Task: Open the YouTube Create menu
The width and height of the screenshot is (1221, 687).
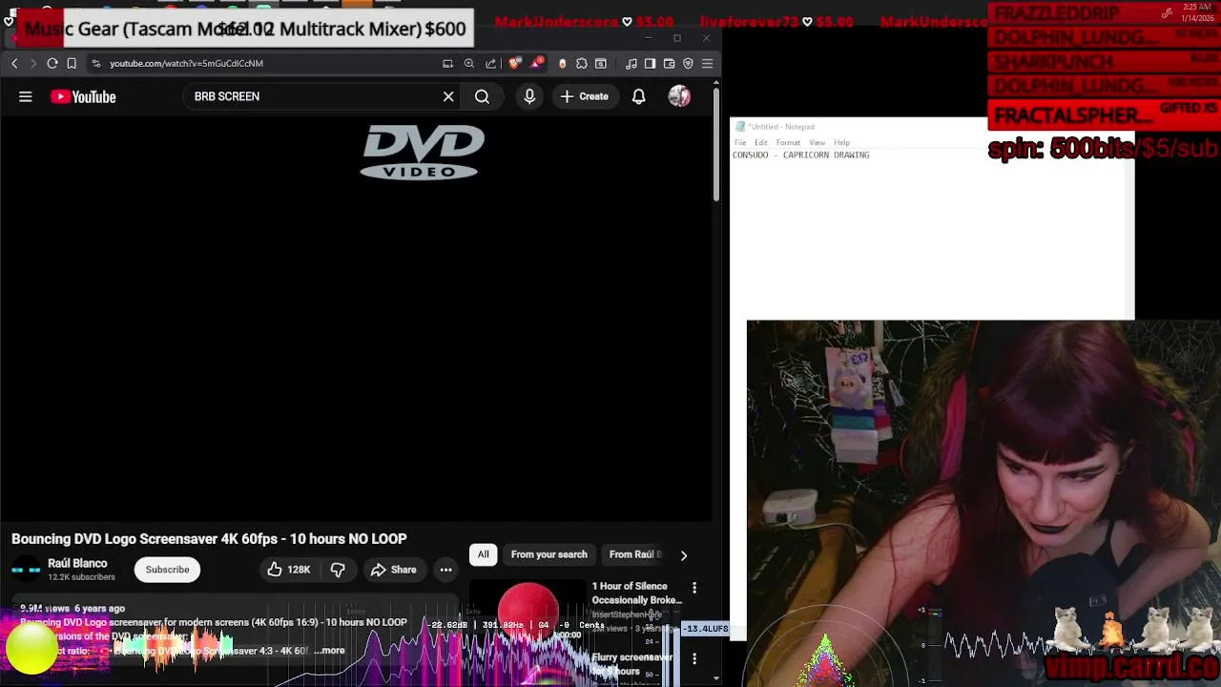Action: [x=585, y=96]
